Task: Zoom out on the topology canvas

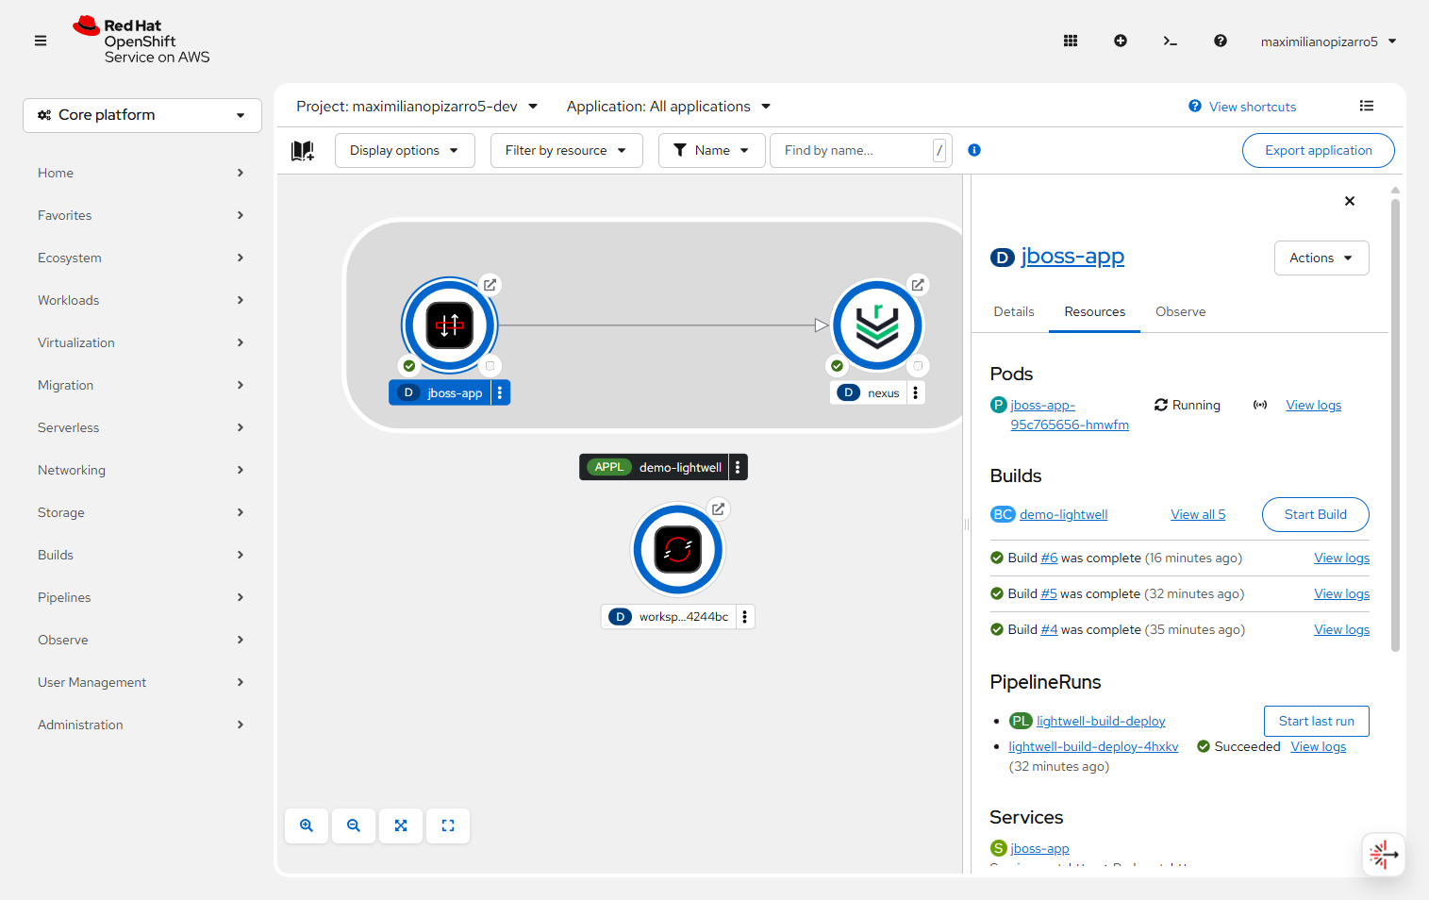Action: (354, 825)
